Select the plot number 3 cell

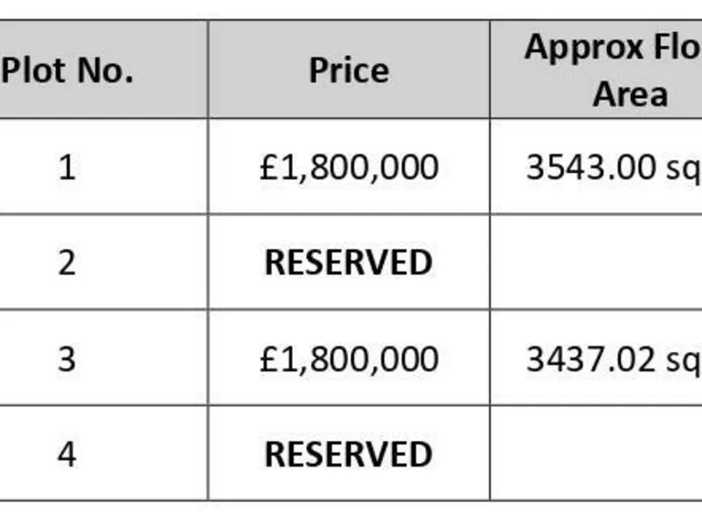pos(67,359)
